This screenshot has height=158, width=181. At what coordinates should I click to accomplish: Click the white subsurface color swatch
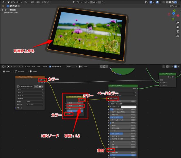point(129,107)
